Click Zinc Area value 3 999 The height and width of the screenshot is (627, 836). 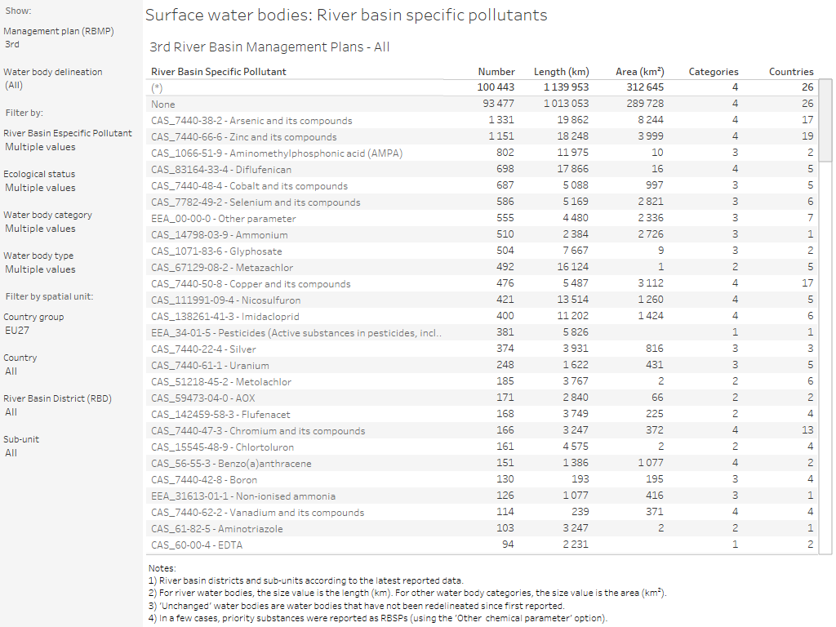651,136
